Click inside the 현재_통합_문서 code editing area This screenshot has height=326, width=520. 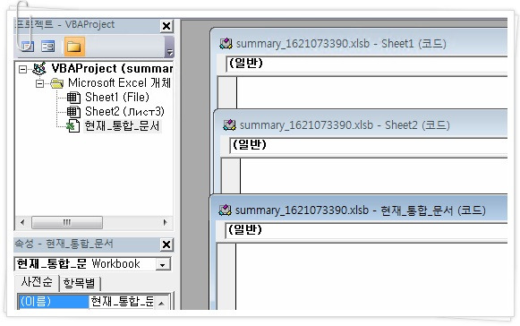[x=371, y=278]
